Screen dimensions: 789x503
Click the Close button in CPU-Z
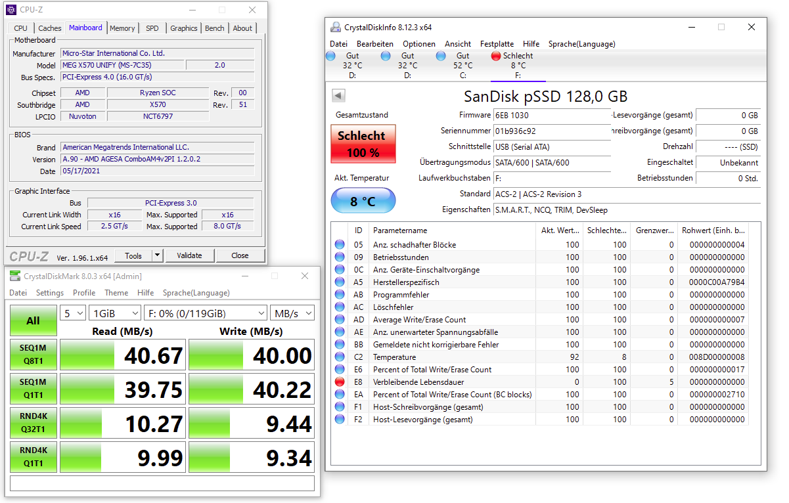(x=240, y=255)
